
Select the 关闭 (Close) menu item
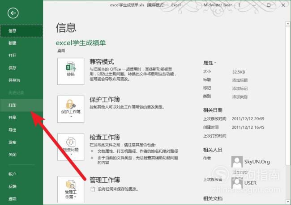point(21,155)
